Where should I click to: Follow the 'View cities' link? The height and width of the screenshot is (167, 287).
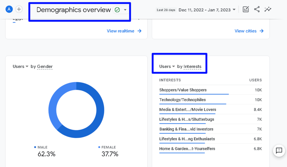coord(246,31)
